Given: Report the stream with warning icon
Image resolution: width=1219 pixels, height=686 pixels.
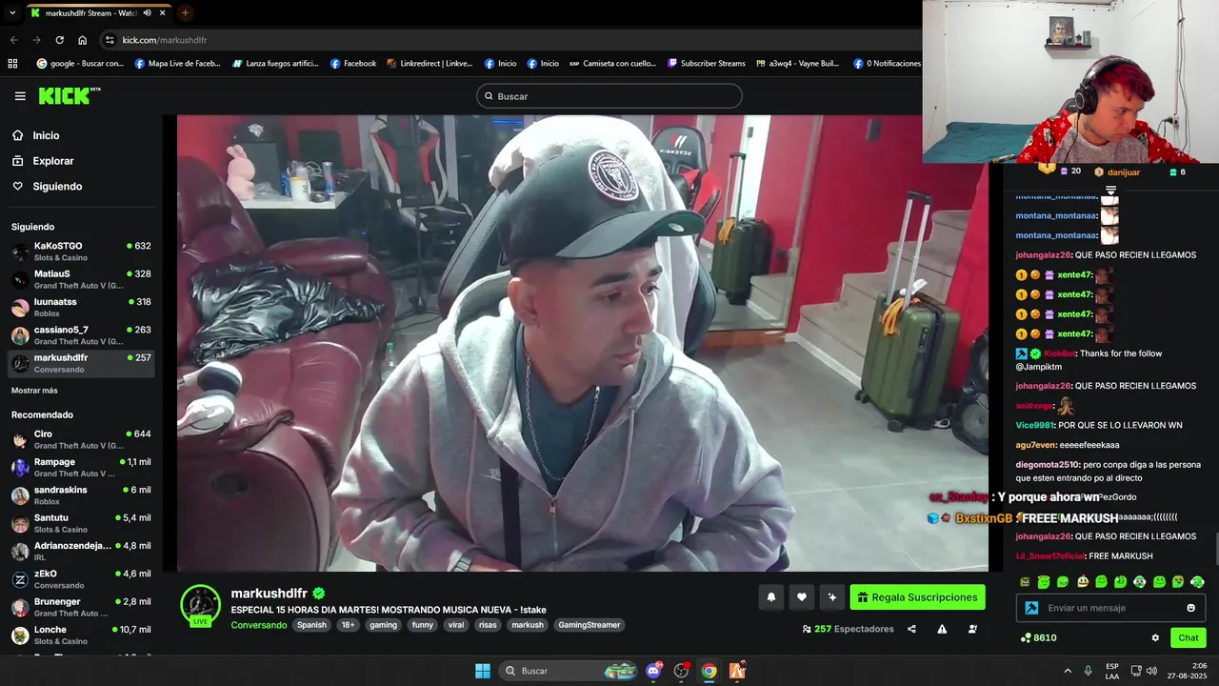Looking at the screenshot, I should click(942, 629).
